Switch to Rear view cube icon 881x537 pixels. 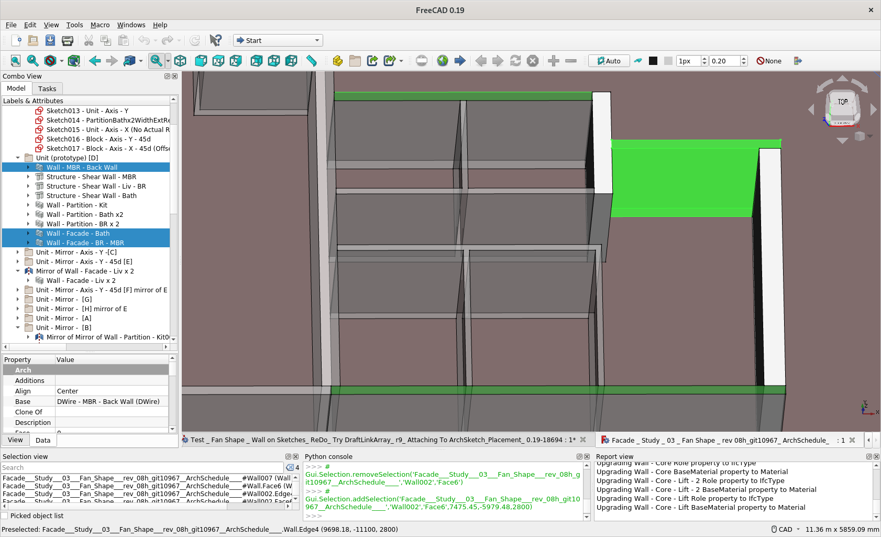click(x=257, y=61)
